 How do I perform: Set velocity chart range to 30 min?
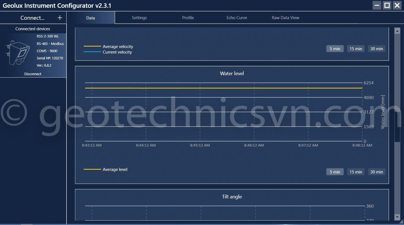[x=377, y=49]
